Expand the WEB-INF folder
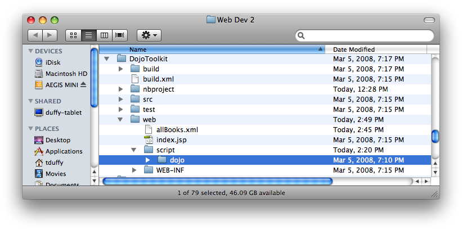The height and width of the screenshot is (230, 462). [x=134, y=170]
